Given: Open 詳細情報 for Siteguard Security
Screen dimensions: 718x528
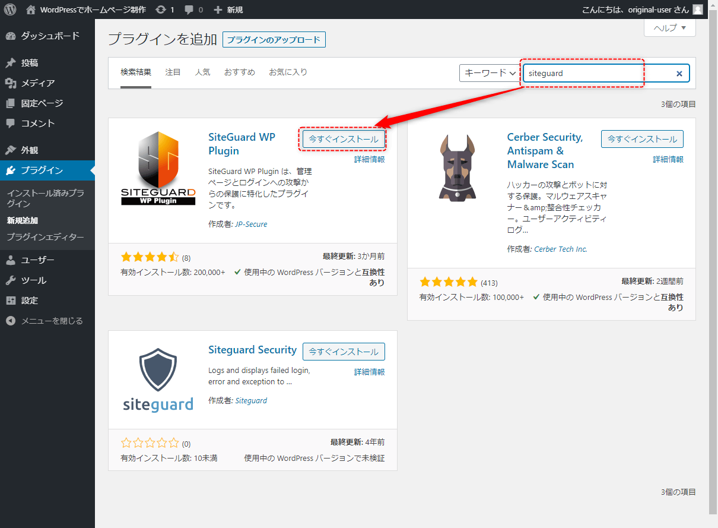Looking at the screenshot, I should point(370,372).
